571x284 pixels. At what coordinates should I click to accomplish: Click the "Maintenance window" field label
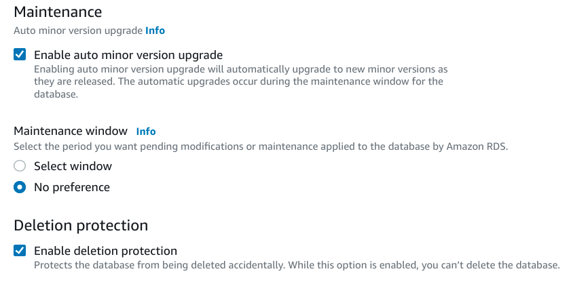coord(71,131)
